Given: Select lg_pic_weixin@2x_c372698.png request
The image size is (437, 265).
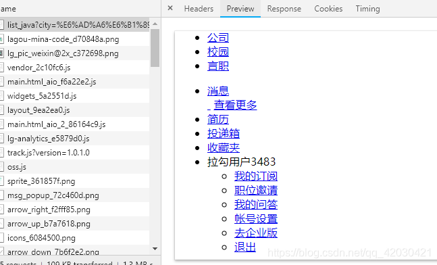Looking at the screenshot, I should click(x=75, y=53).
